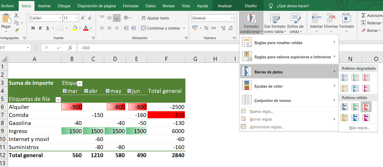
Task: Click Insertar cells icon
Action: (316, 18)
